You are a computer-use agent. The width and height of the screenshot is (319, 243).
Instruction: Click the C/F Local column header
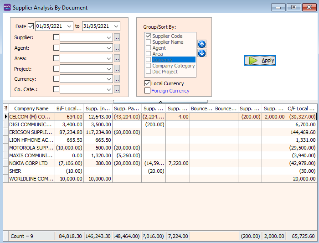point(301,109)
